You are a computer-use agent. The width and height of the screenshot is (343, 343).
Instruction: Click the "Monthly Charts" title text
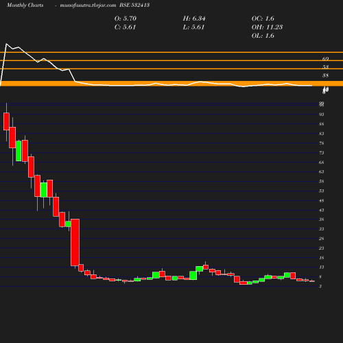pos(25,5)
